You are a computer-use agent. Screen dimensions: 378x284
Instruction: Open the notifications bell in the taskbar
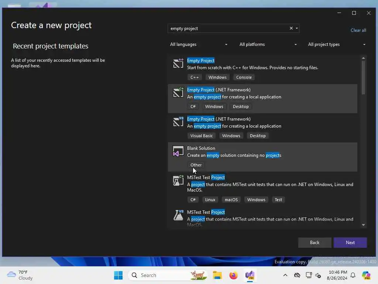point(353,275)
